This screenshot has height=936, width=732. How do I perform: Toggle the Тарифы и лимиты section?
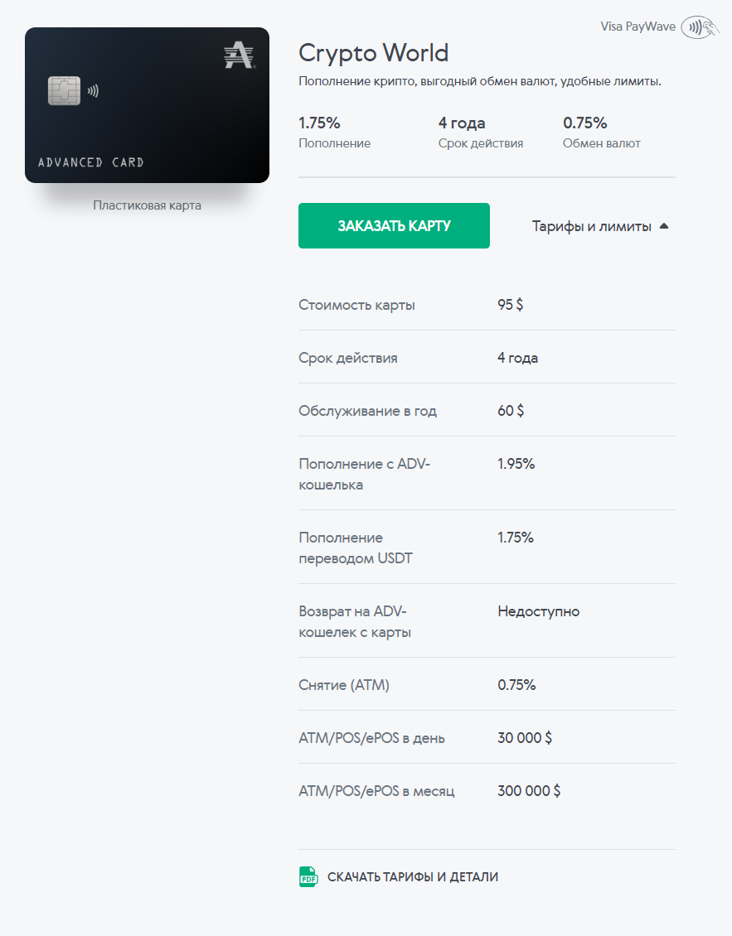click(x=600, y=226)
